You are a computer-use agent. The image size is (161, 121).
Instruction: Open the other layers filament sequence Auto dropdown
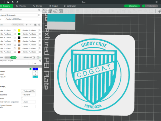point(28,107)
